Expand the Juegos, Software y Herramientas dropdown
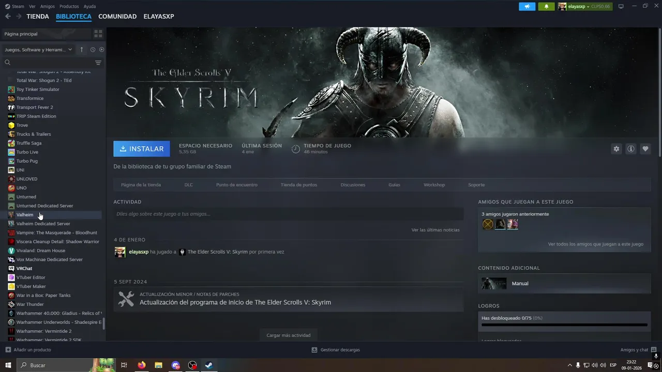Image resolution: width=662 pixels, height=372 pixels. [x=38, y=50]
